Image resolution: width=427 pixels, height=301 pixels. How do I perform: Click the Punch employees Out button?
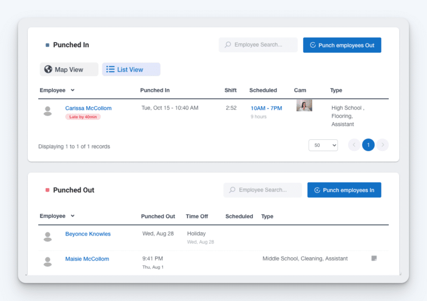(342, 46)
